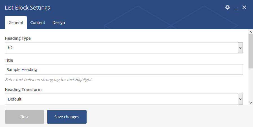Close the dialog with the X icon
This screenshot has height=127, width=253.
[244, 7]
